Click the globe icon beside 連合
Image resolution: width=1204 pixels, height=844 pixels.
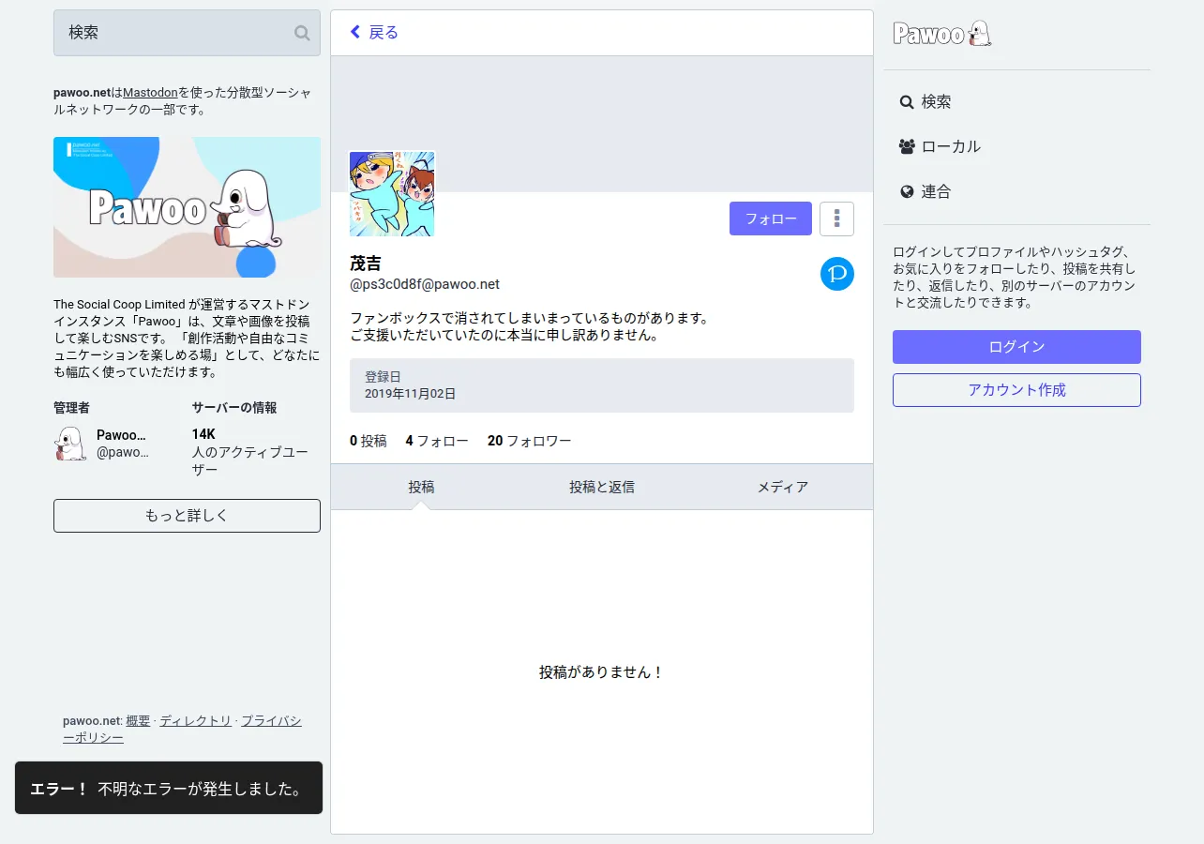tap(907, 191)
